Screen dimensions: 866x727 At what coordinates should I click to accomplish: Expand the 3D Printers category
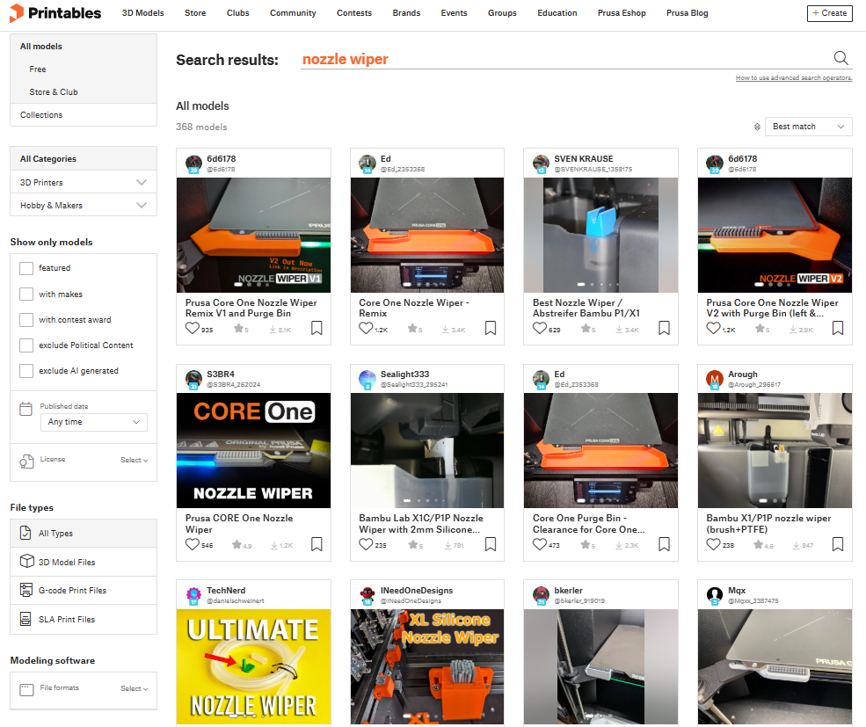84,182
